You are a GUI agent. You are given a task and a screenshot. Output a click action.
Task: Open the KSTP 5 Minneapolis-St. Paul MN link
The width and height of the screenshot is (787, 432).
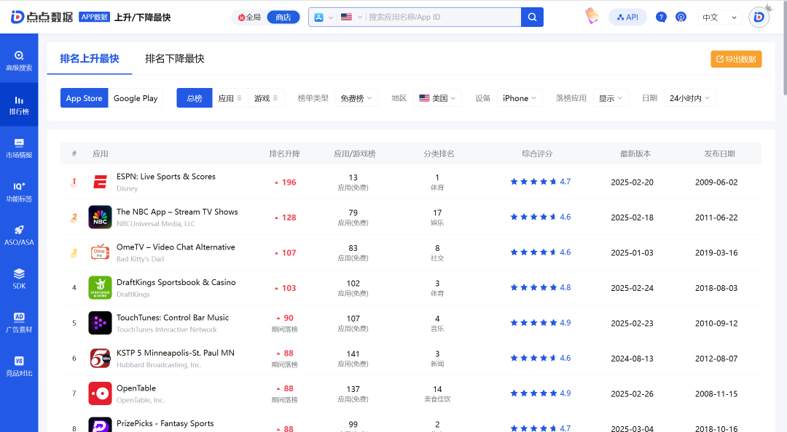176,352
